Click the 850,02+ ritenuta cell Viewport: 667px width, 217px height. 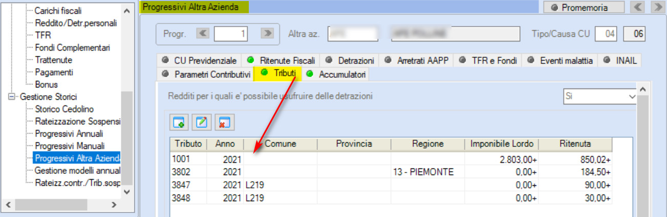click(575, 159)
